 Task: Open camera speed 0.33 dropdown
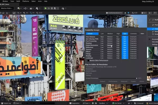tap(135, 13)
